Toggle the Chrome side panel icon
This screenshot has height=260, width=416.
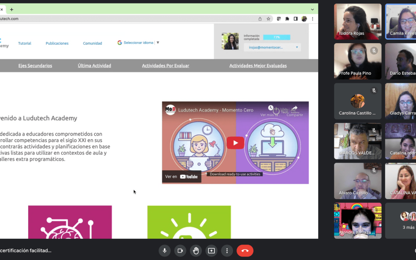(x=295, y=19)
